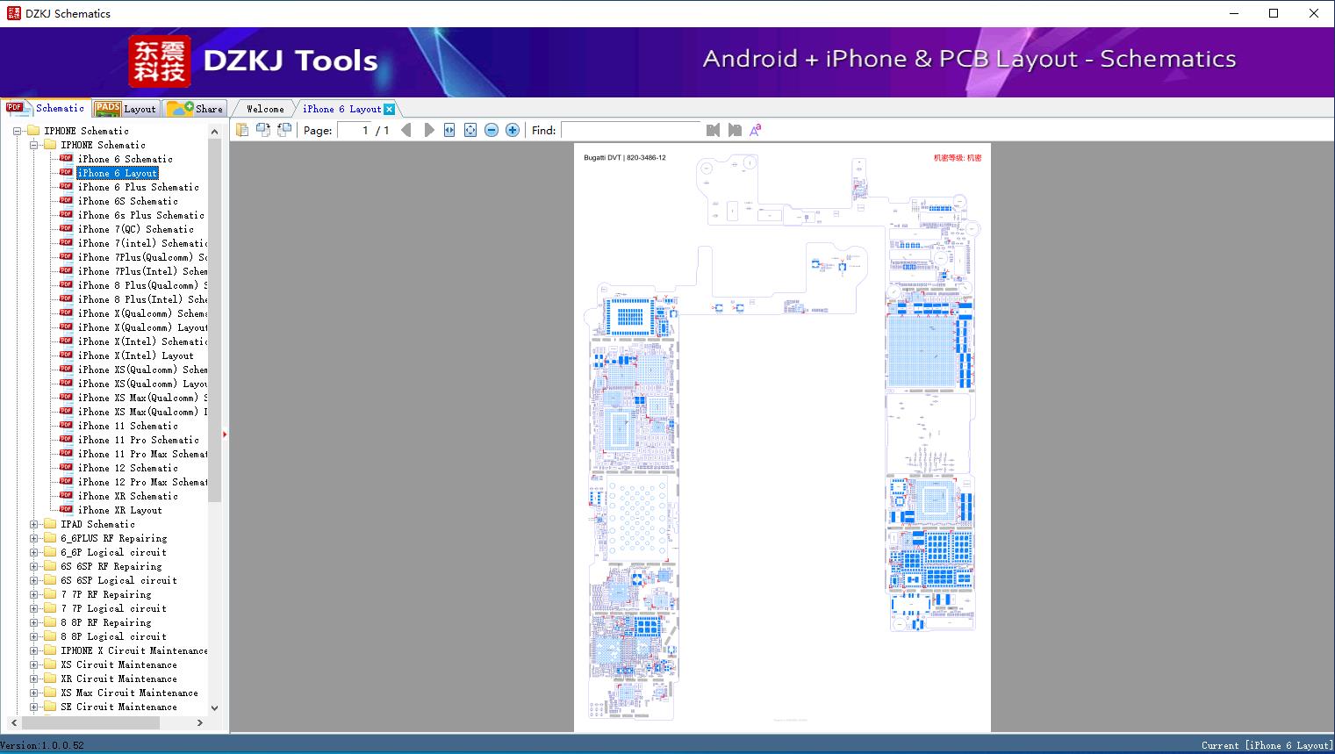Fit the page to width

coord(449,130)
